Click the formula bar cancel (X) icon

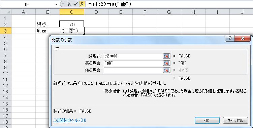click(69, 4)
